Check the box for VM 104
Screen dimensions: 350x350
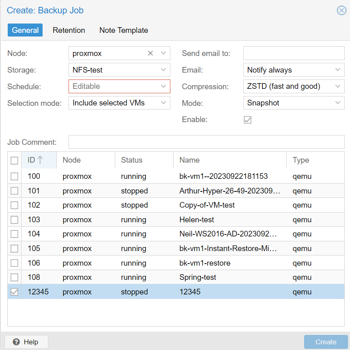tap(14, 234)
